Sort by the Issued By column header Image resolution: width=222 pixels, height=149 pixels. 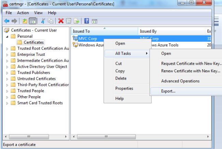171,31
